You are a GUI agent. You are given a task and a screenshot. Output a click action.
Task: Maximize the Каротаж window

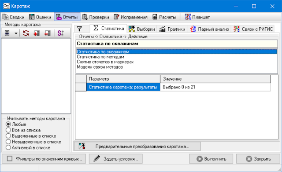tap(254, 6)
